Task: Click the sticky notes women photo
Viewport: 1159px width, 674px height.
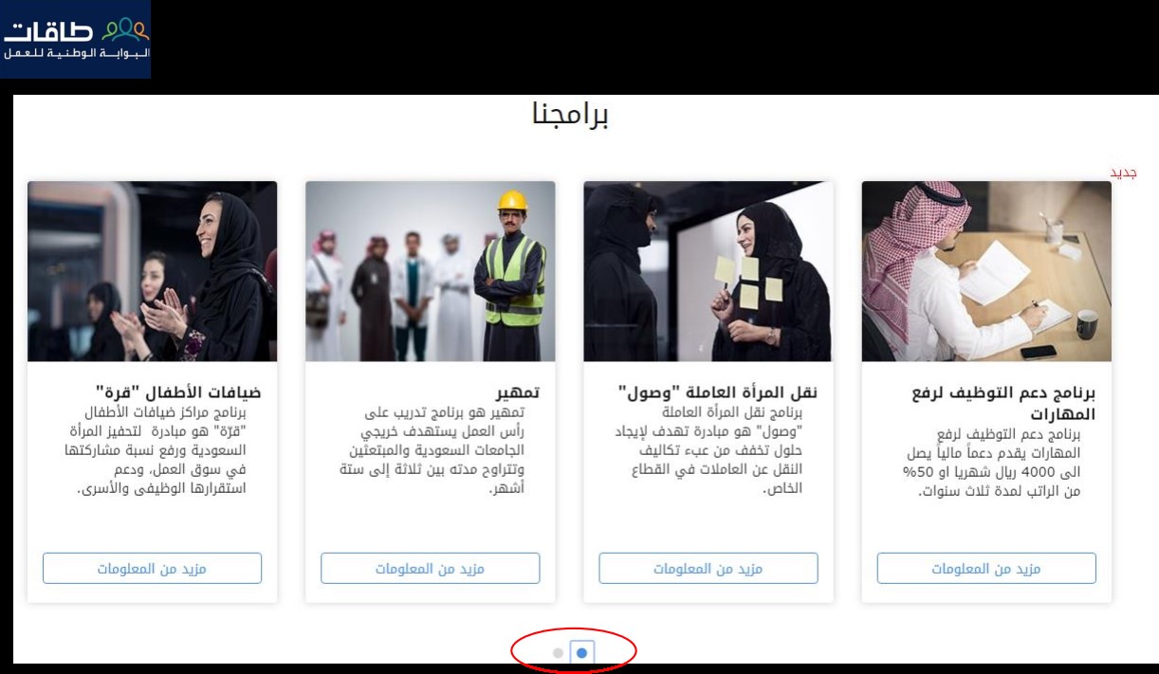Action: pos(708,271)
